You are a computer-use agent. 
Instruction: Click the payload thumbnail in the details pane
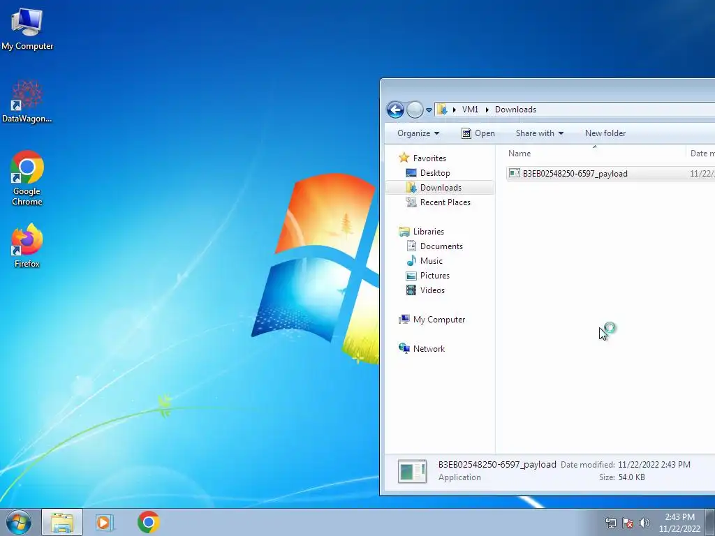click(412, 471)
